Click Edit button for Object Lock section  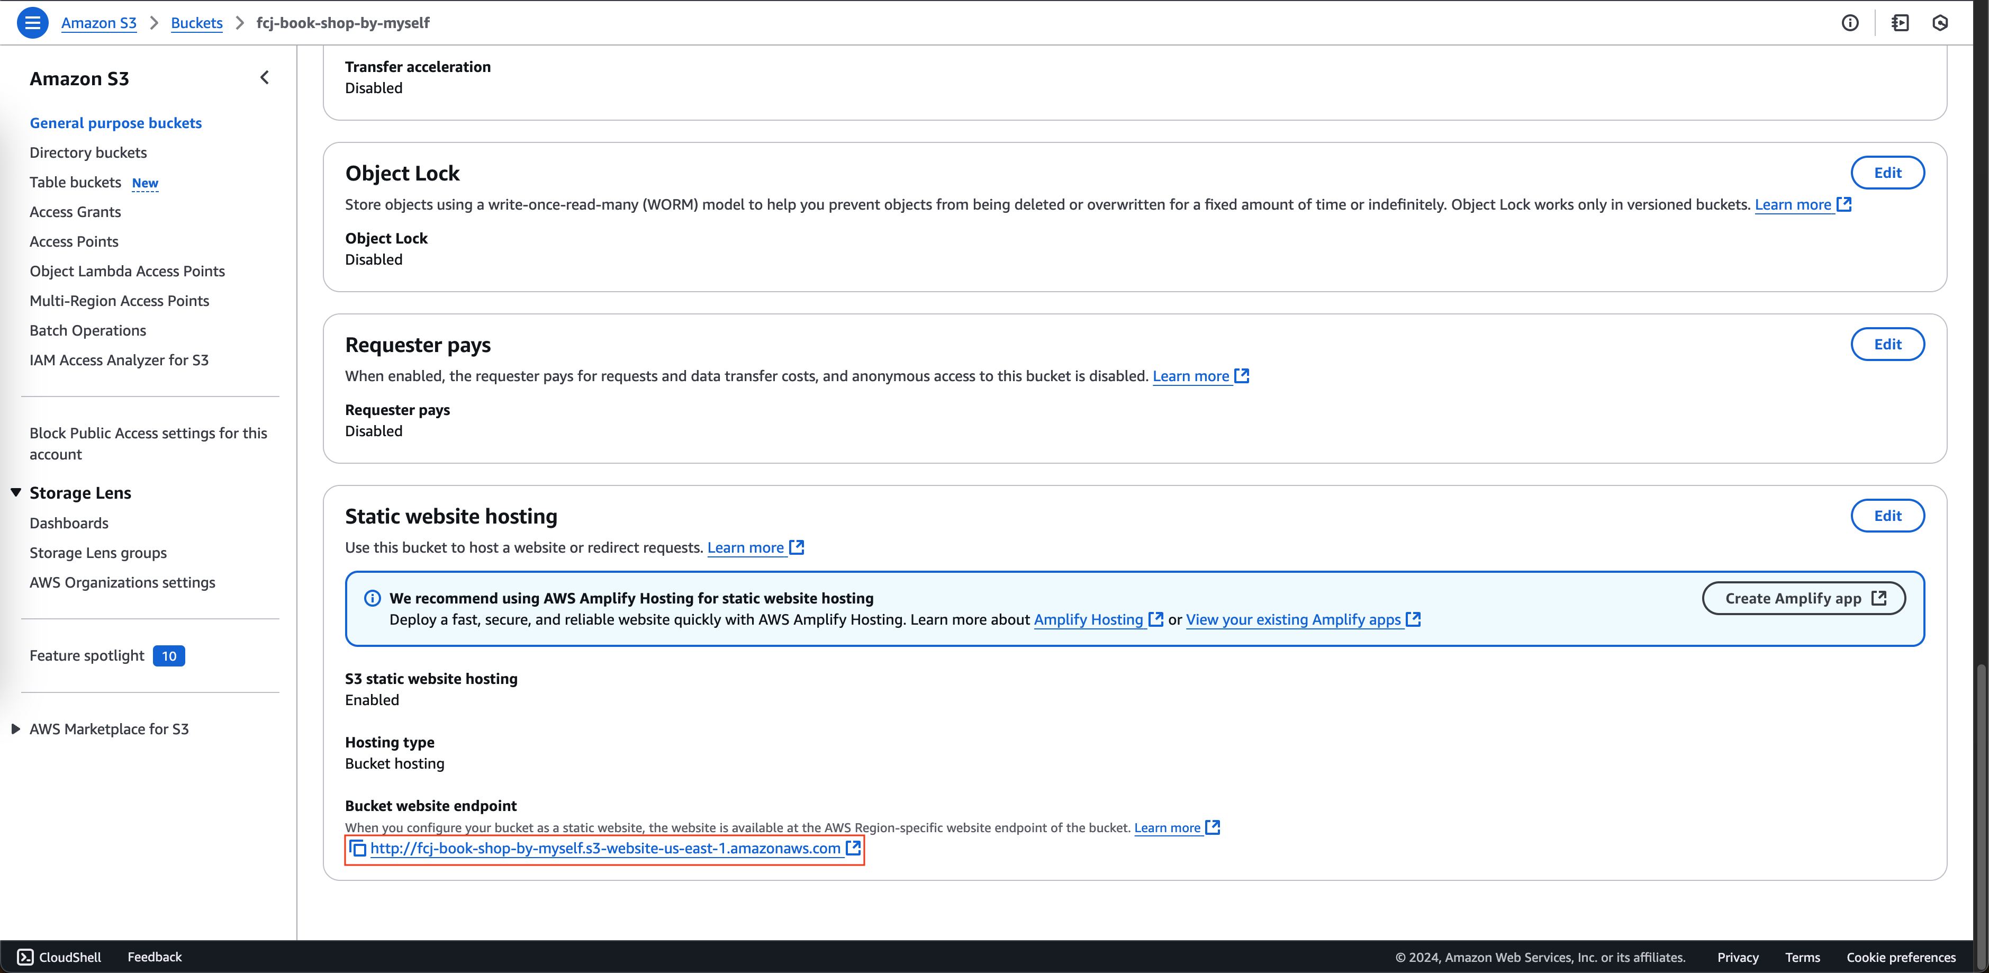(x=1887, y=172)
